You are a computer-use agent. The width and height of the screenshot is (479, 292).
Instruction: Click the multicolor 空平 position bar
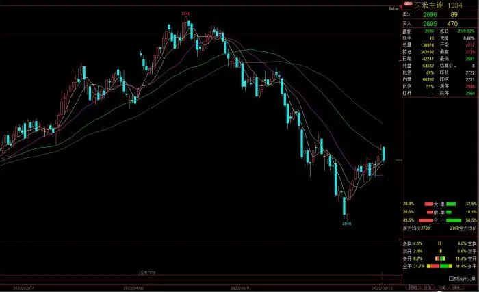[x=440, y=266]
